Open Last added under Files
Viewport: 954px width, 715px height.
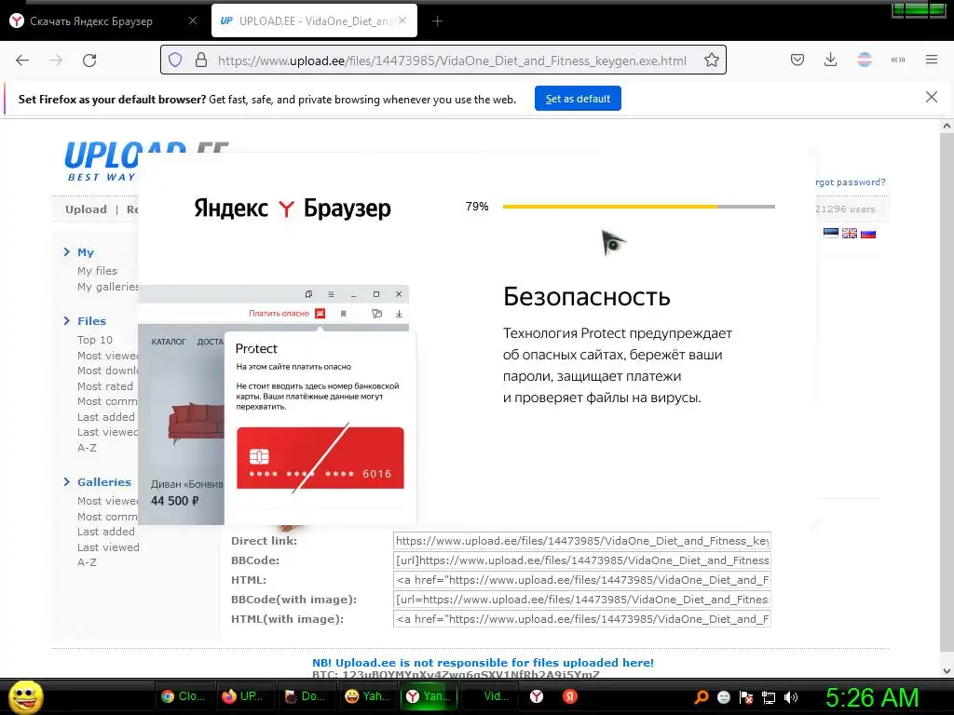pyautogui.click(x=106, y=416)
